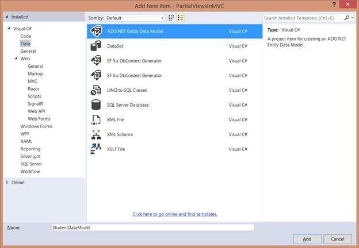Select the SignalR category
Screen dimensions: 359x248
[x=35, y=104]
